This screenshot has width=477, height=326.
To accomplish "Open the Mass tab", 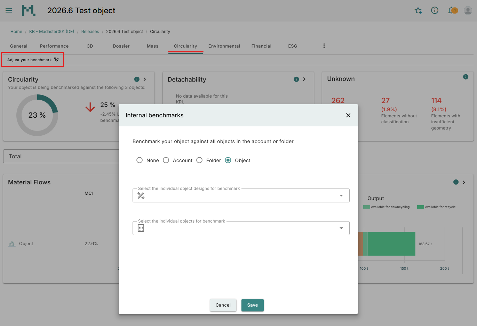I will pos(152,46).
